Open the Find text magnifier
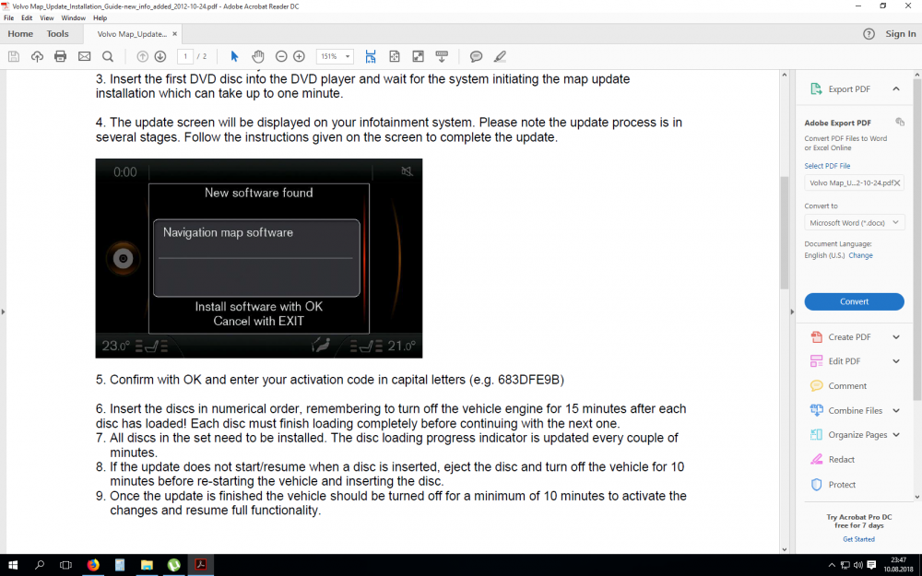The image size is (922, 576). coord(108,56)
